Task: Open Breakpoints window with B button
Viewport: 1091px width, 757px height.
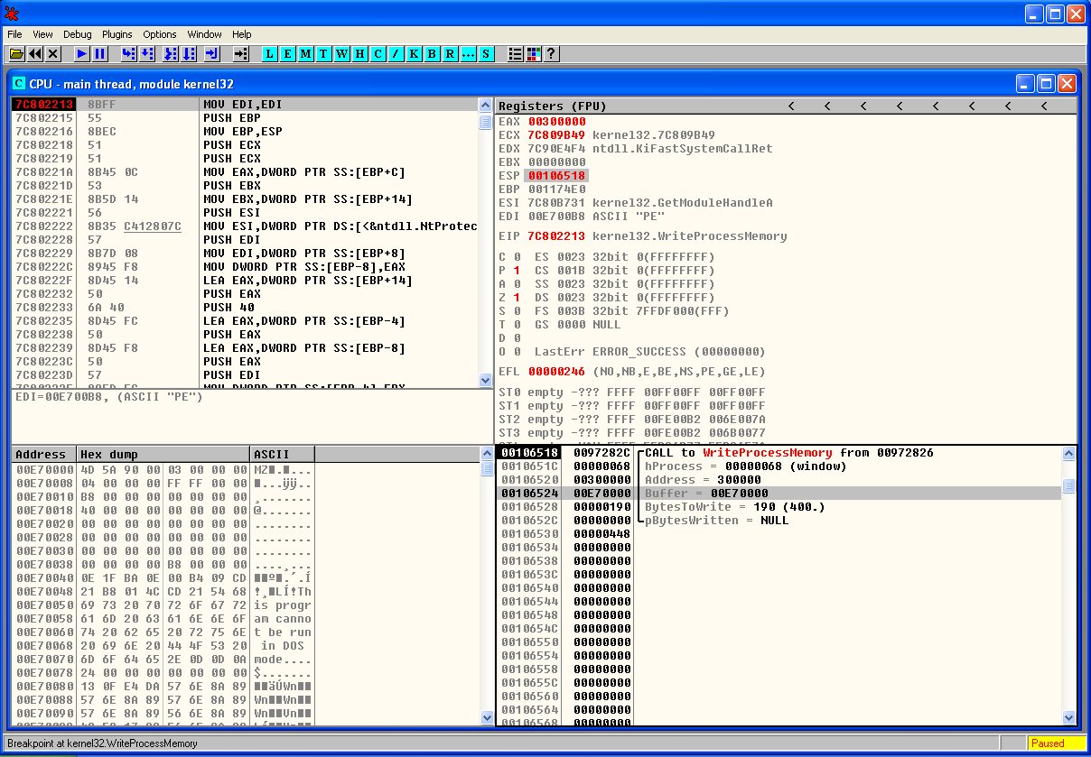Action: [432, 54]
